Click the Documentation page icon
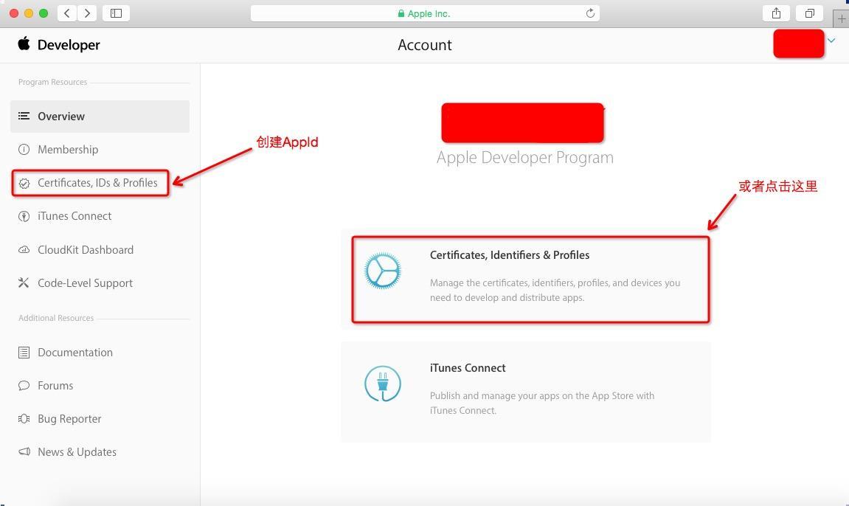Image resolution: width=849 pixels, height=506 pixels. [x=24, y=353]
